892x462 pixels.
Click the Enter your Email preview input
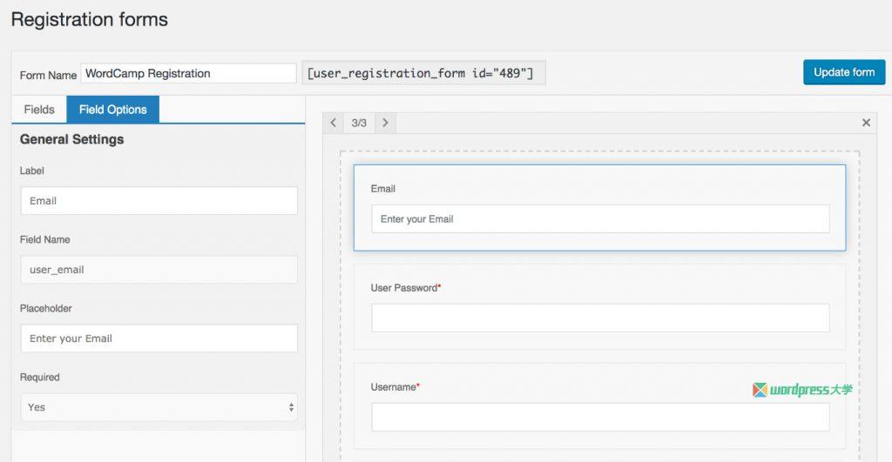(600, 219)
